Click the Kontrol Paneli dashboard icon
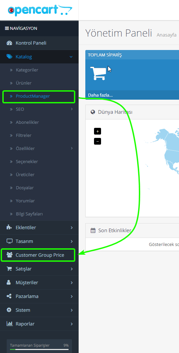Image resolution: width=179 pixels, height=353 pixels. tap(9, 43)
